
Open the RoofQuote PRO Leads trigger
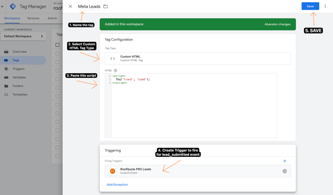(x=197, y=171)
